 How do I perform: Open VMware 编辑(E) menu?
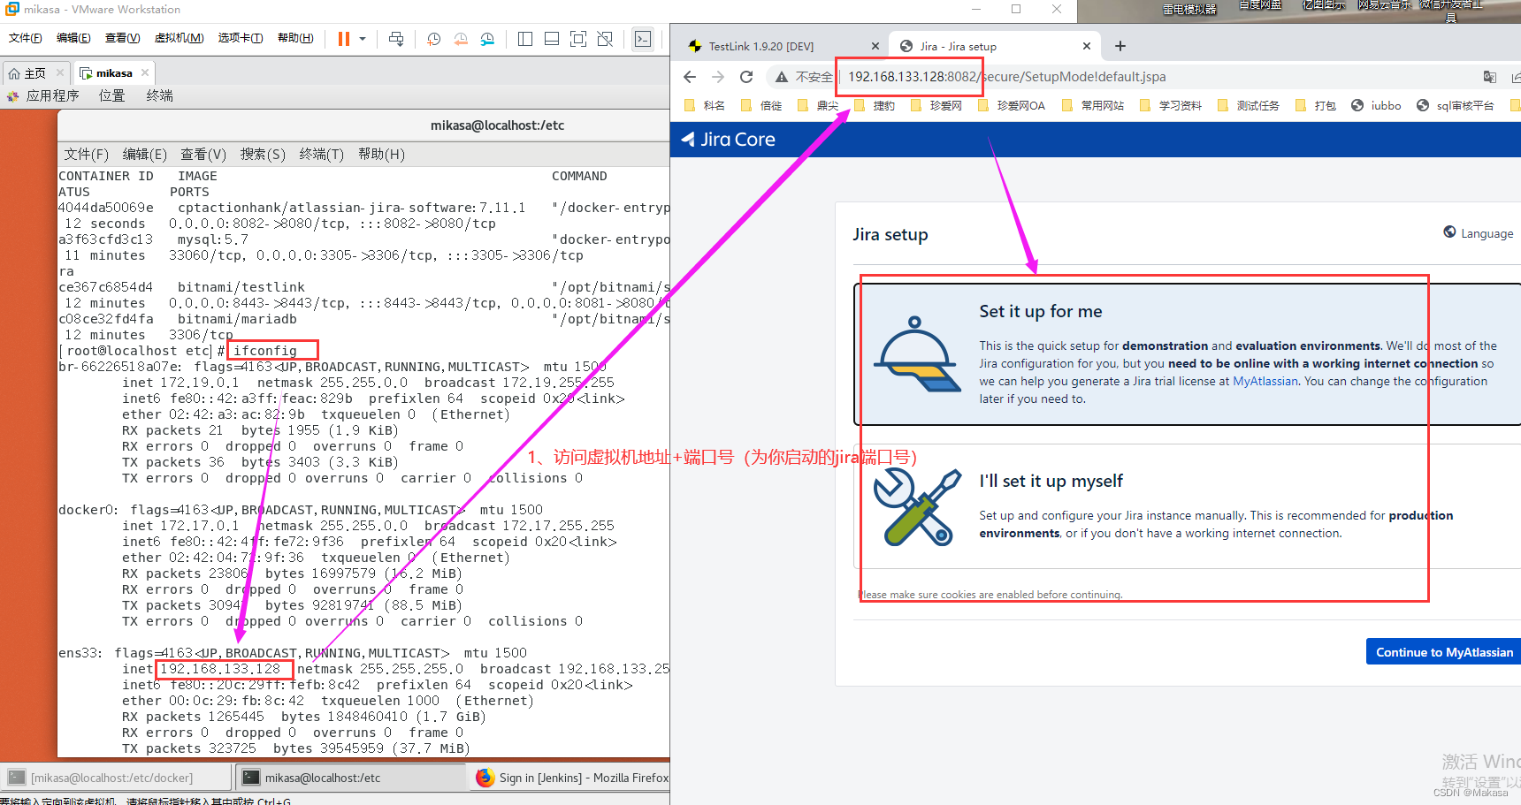click(73, 38)
